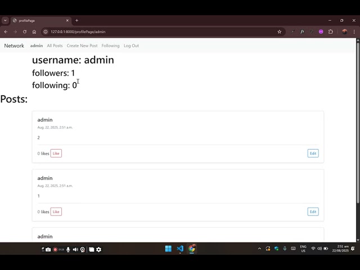Edit the post with content 1

pyautogui.click(x=313, y=211)
